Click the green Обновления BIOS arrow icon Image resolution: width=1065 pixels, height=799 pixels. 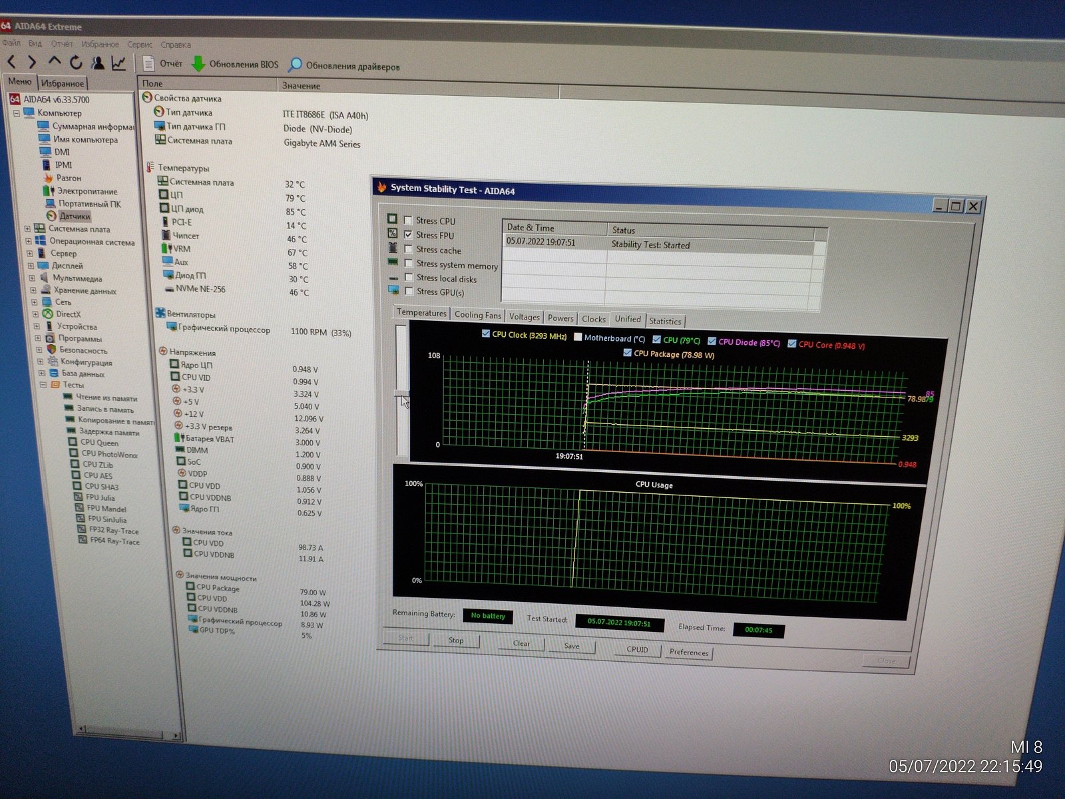click(198, 64)
